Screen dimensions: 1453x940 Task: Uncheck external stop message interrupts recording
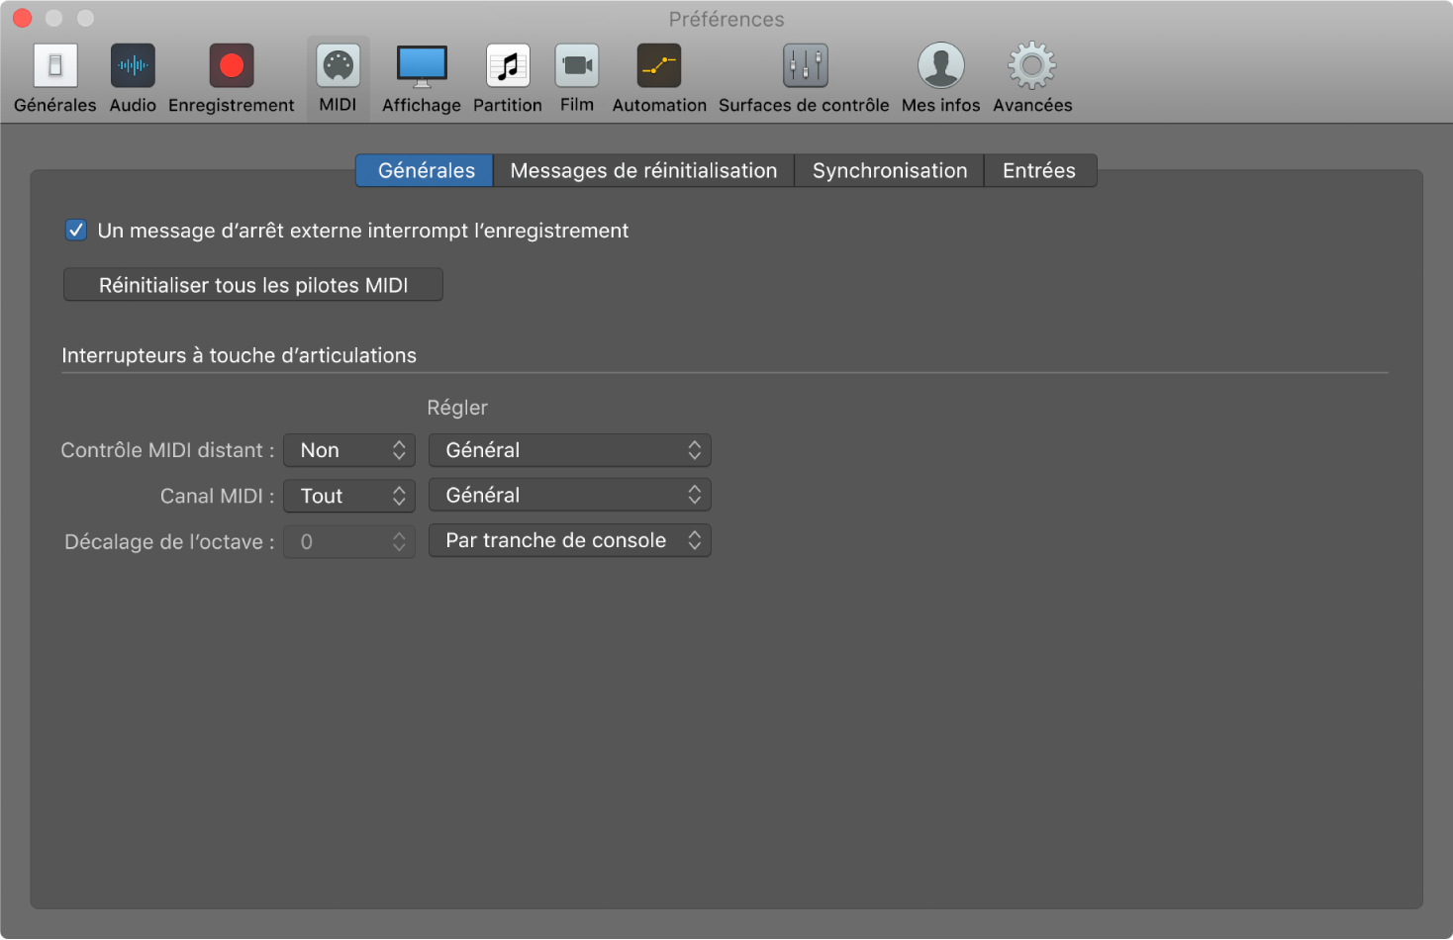76,231
